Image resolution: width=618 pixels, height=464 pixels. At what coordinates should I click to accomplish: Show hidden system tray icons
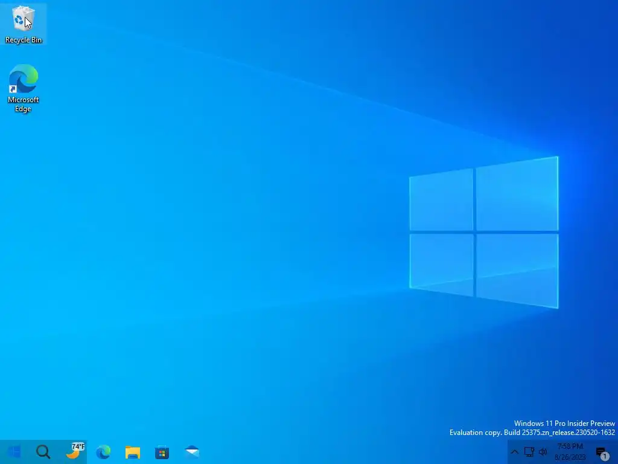coord(514,452)
